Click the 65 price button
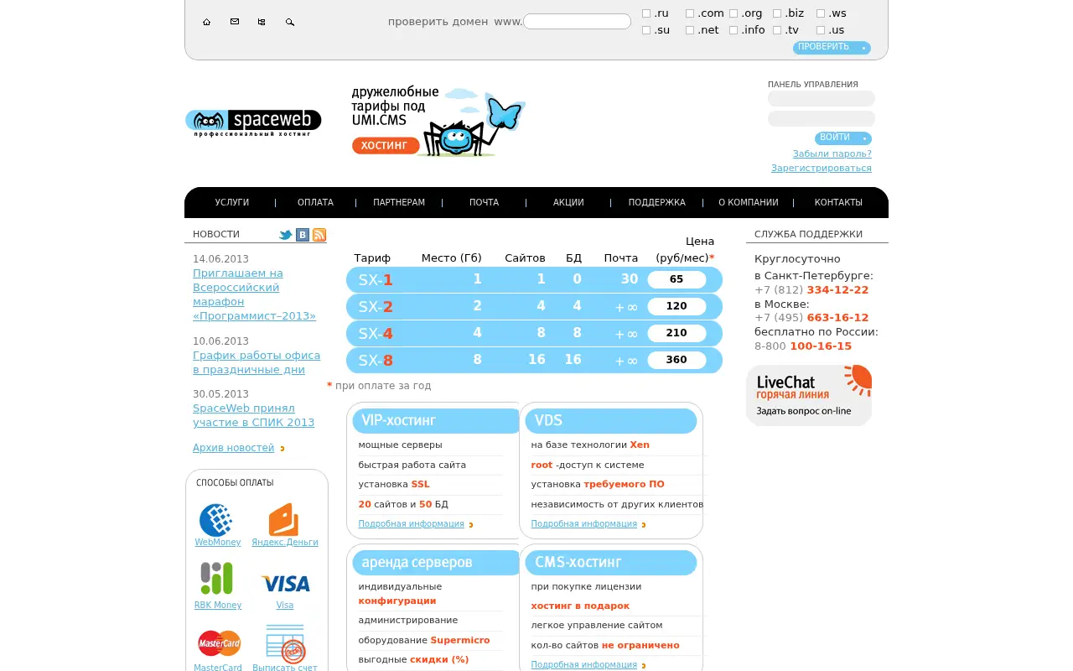Viewport: 1073px width, 671px height. coord(676,279)
